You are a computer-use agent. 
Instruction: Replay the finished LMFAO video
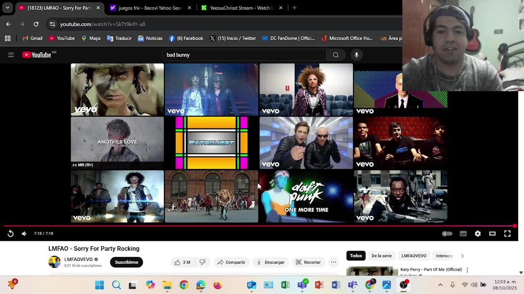[11, 234]
